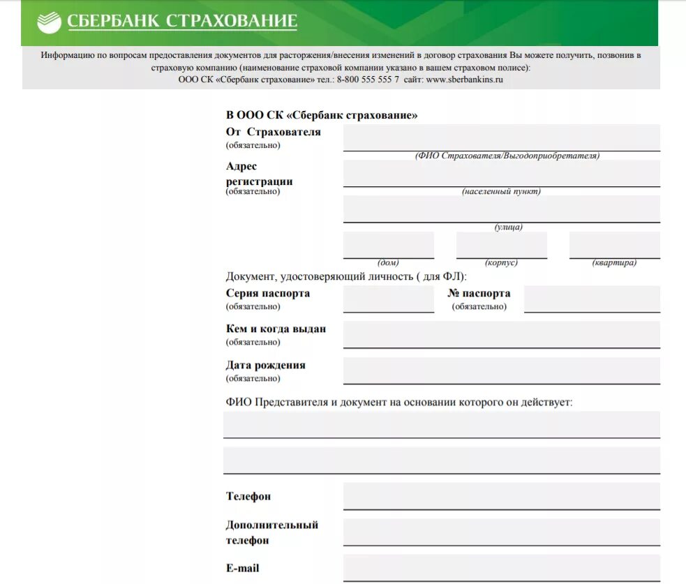Click the Информацию по вопросам info paragraph

click(x=341, y=68)
